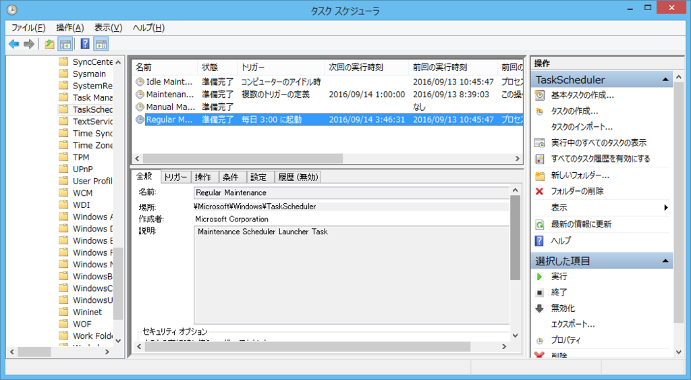Click すべてのタスク履歴を有効にする text

pos(601,159)
